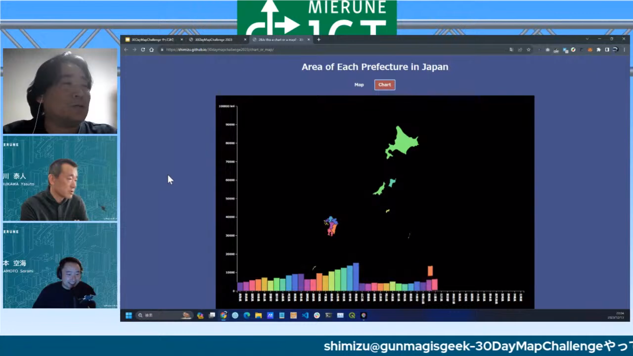Bookmark this page using the star icon
Viewport: 633px width, 356px height.
tap(528, 50)
